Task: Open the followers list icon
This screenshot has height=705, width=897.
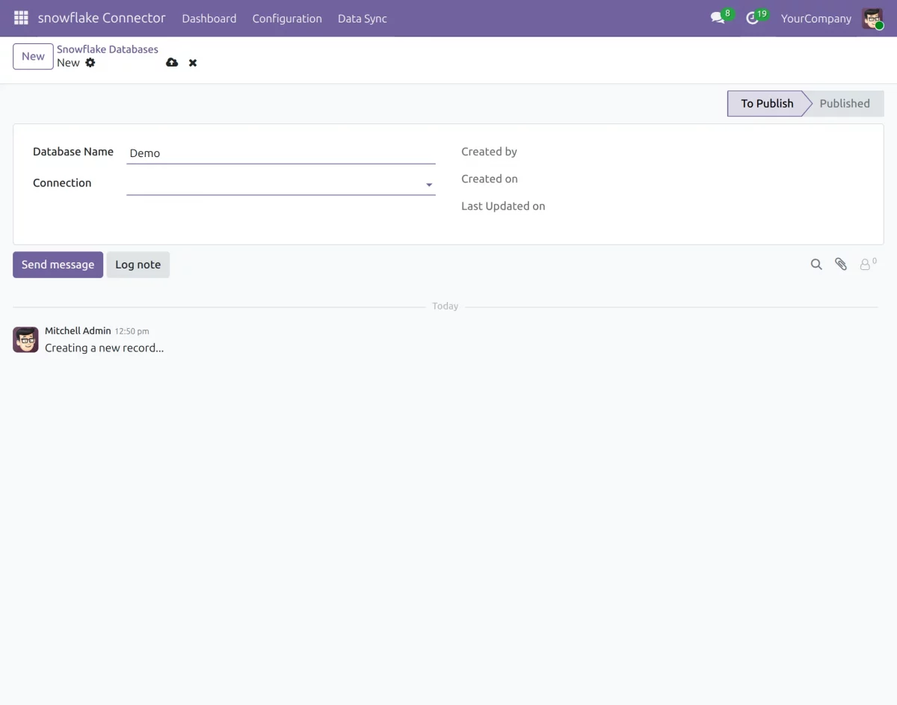Action: pos(866,264)
